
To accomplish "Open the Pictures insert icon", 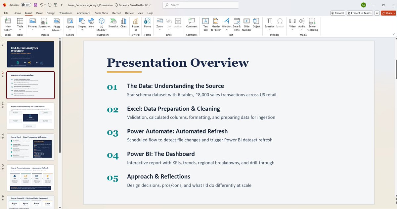I will tap(32, 21).
